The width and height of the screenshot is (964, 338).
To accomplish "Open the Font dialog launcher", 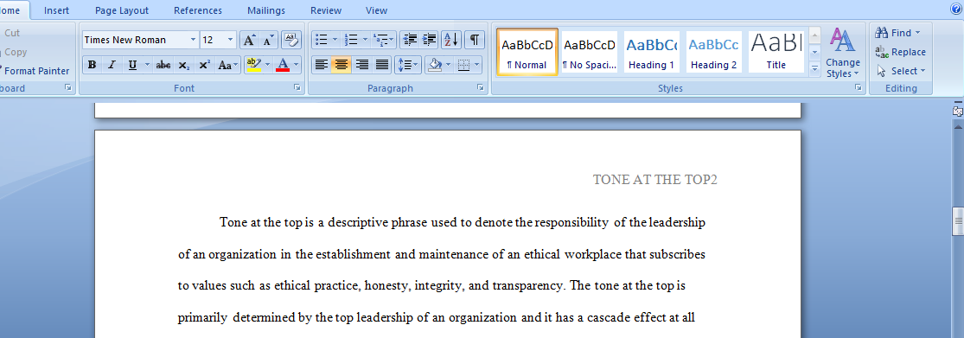I will click(x=297, y=88).
